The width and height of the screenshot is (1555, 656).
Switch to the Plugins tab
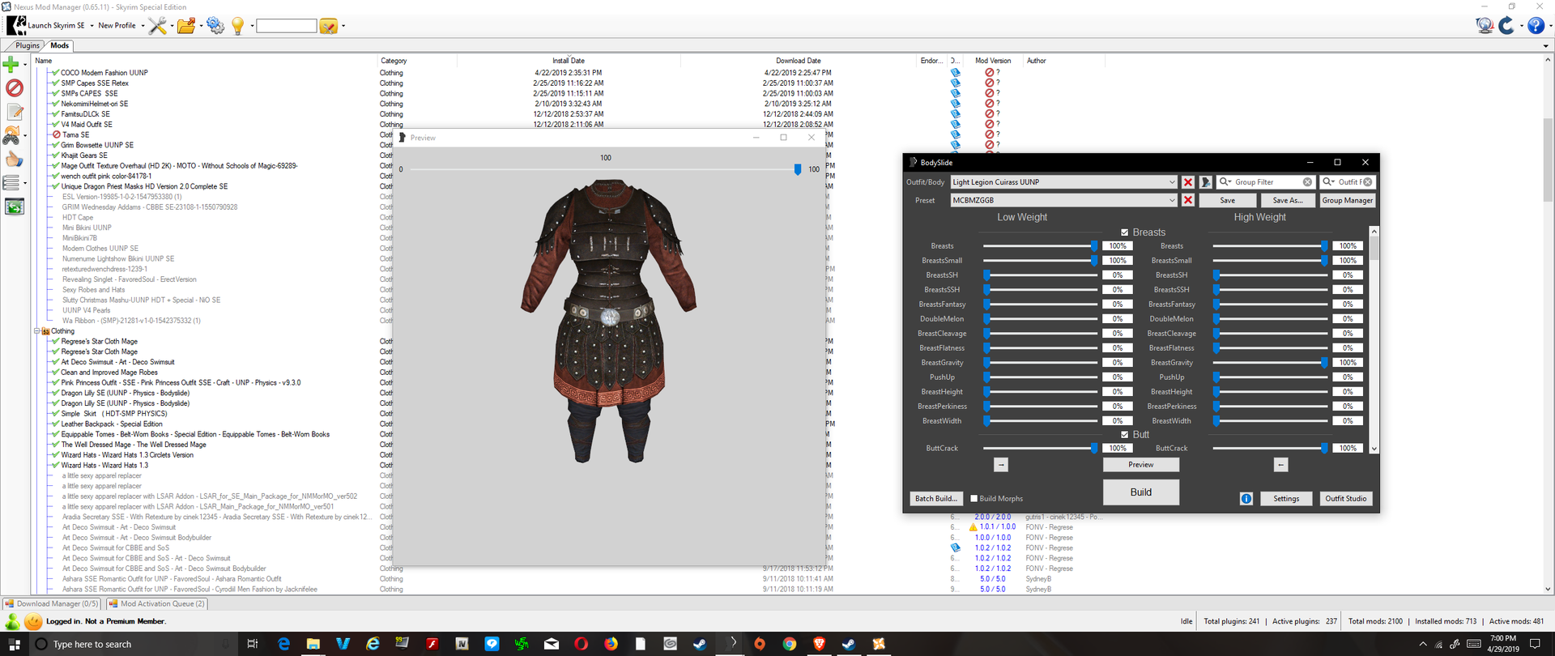pos(28,45)
